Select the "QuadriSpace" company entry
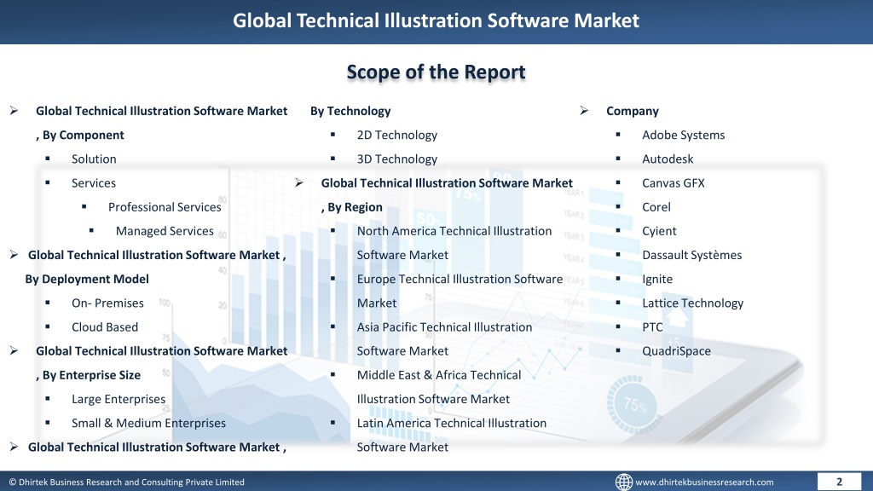 coord(676,351)
